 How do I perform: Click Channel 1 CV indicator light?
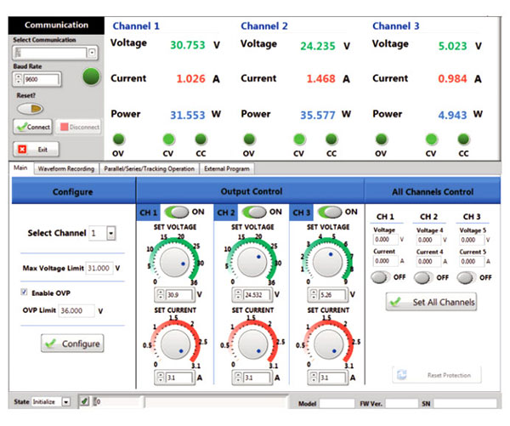[168, 139]
